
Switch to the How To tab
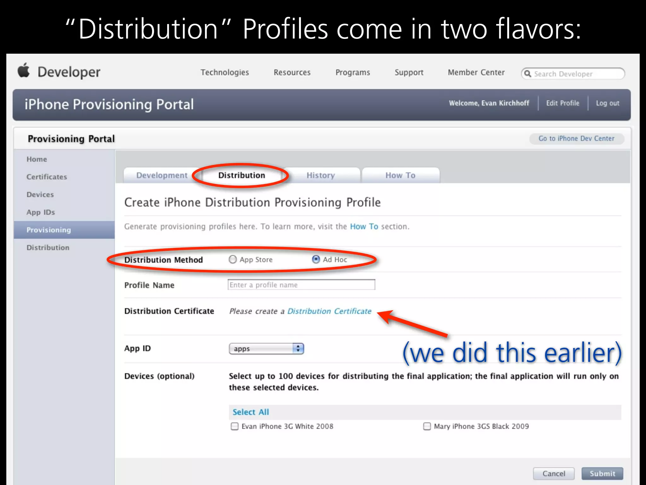coord(400,175)
